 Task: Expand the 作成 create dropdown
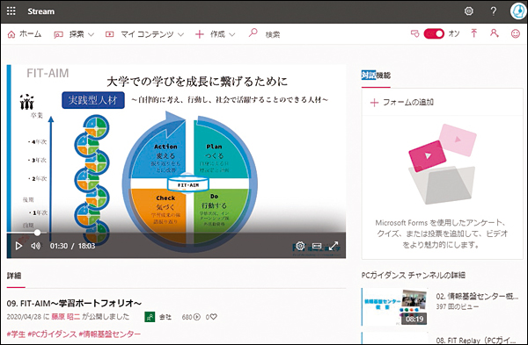216,34
